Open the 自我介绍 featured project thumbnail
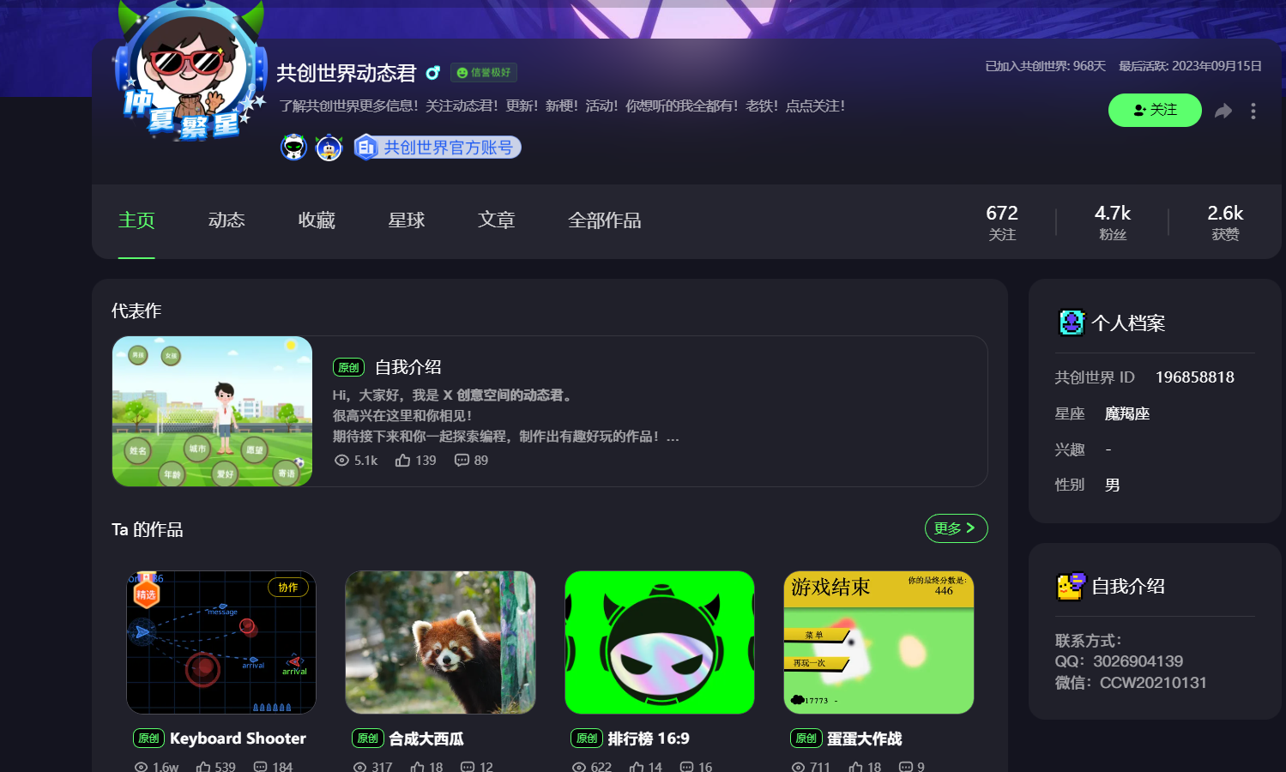Viewport: 1286px width, 772px height. point(212,411)
